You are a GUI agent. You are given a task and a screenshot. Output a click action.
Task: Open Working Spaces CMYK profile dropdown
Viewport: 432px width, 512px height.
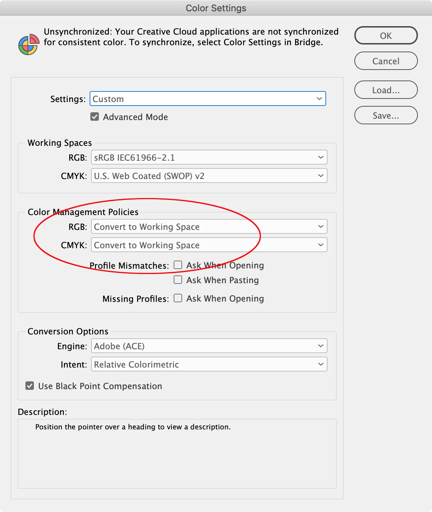209,176
